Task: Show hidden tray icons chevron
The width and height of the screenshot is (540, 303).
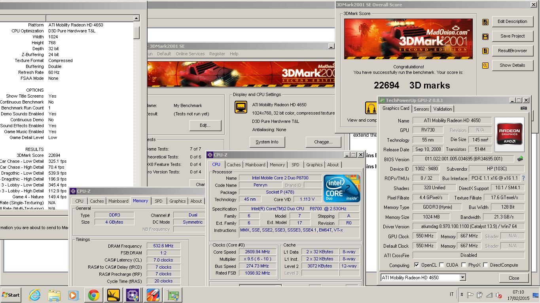Action: (x=462, y=295)
